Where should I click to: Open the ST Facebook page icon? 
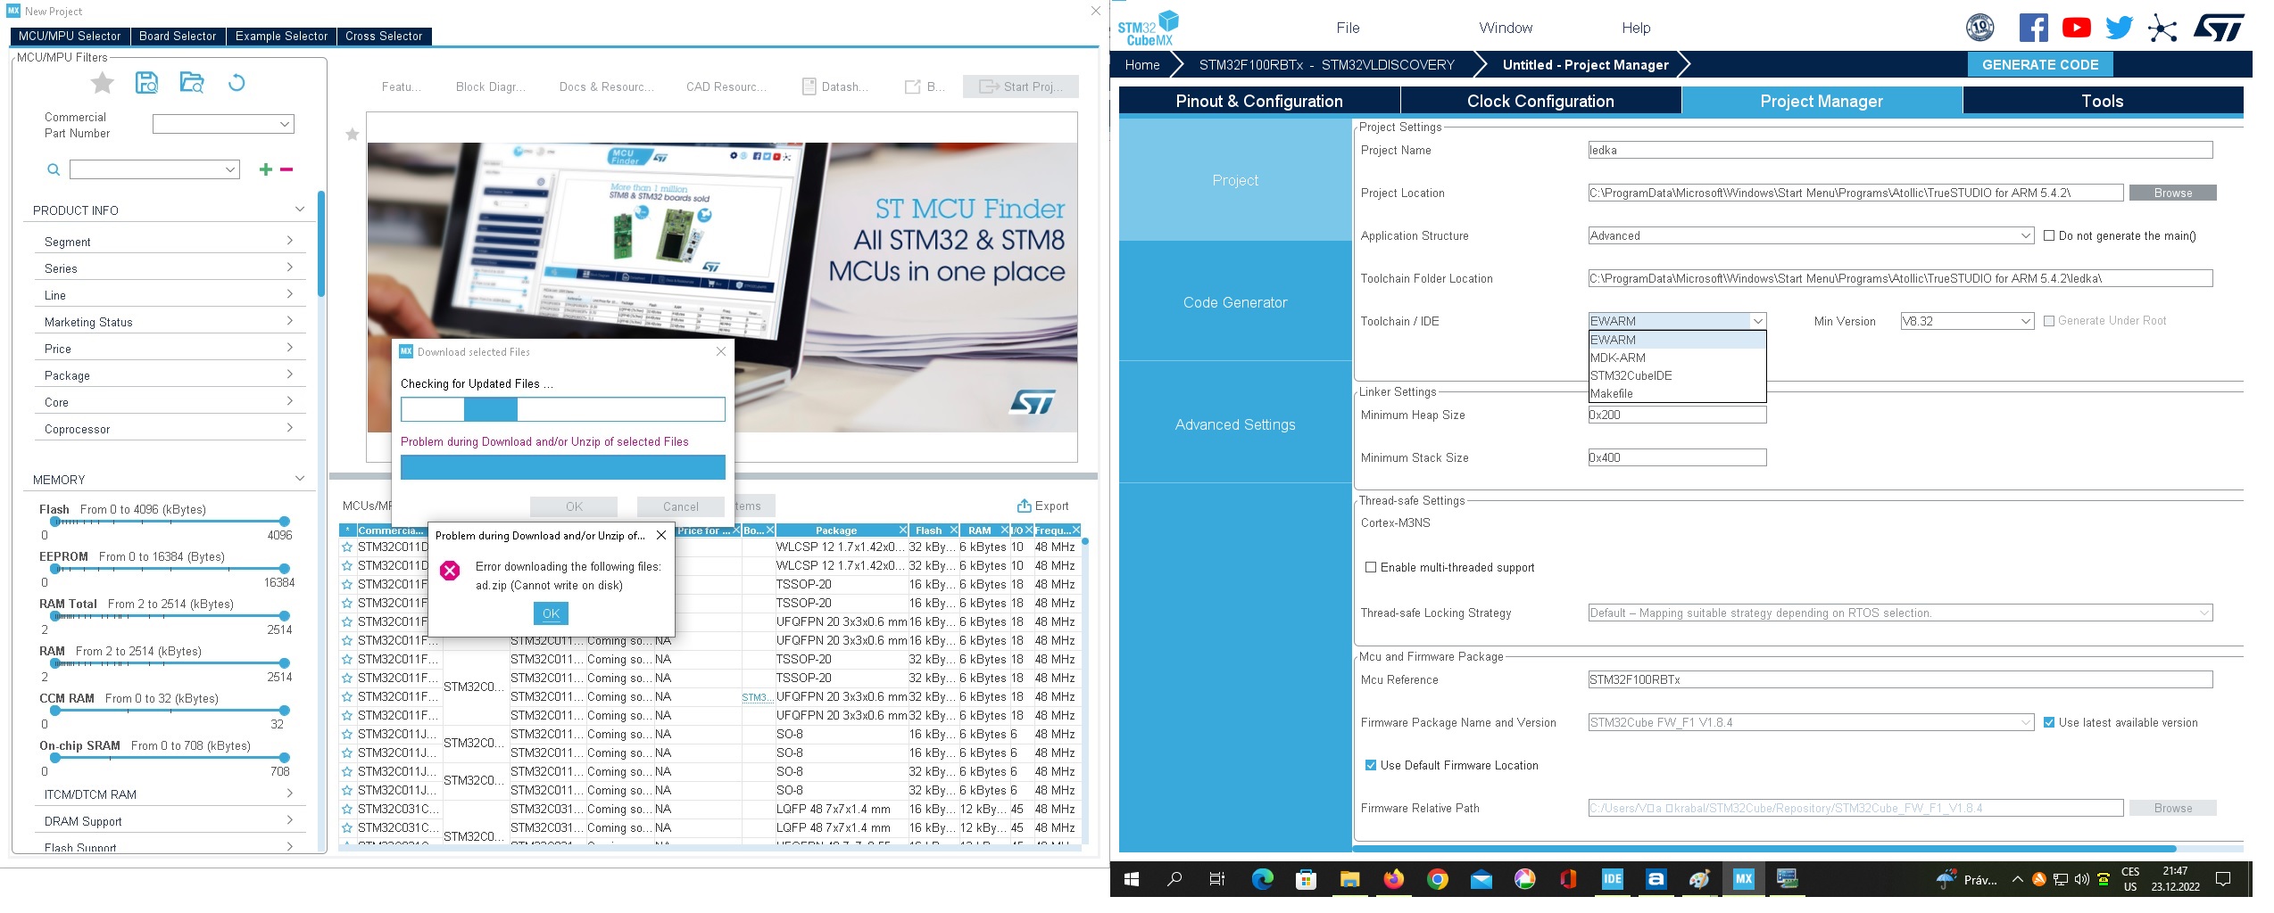point(2033,28)
